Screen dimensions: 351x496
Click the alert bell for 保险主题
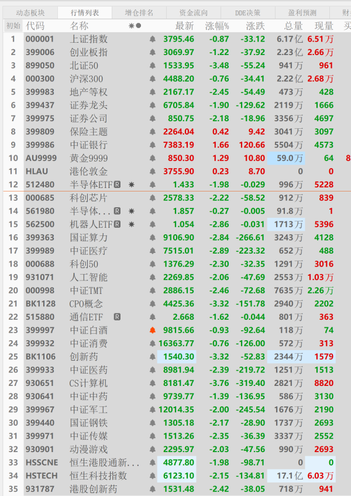tap(152, 132)
